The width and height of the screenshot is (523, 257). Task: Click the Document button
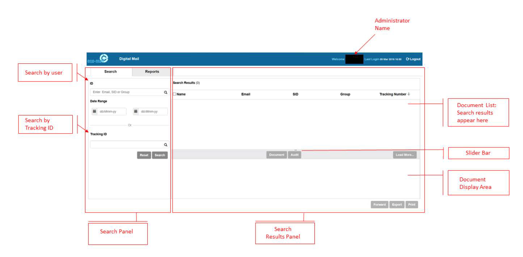pyautogui.click(x=277, y=155)
